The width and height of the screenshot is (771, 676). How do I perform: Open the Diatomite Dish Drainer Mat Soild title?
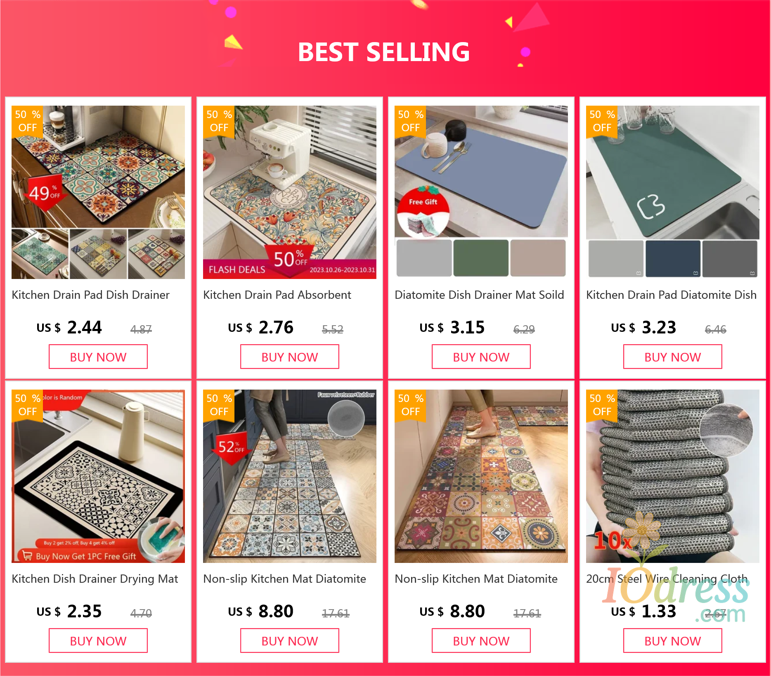click(479, 295)
